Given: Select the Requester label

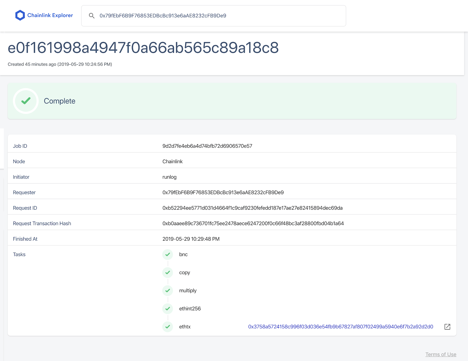Looking at the screenshot, I should (x=24, y=193).
